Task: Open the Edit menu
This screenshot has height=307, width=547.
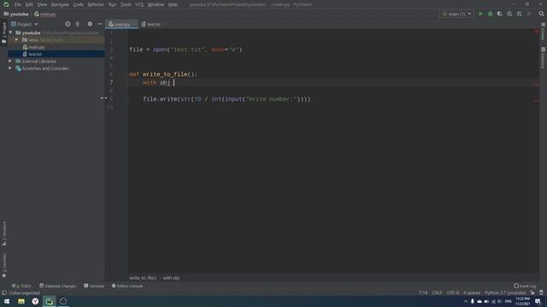Action: pos(29,4)
